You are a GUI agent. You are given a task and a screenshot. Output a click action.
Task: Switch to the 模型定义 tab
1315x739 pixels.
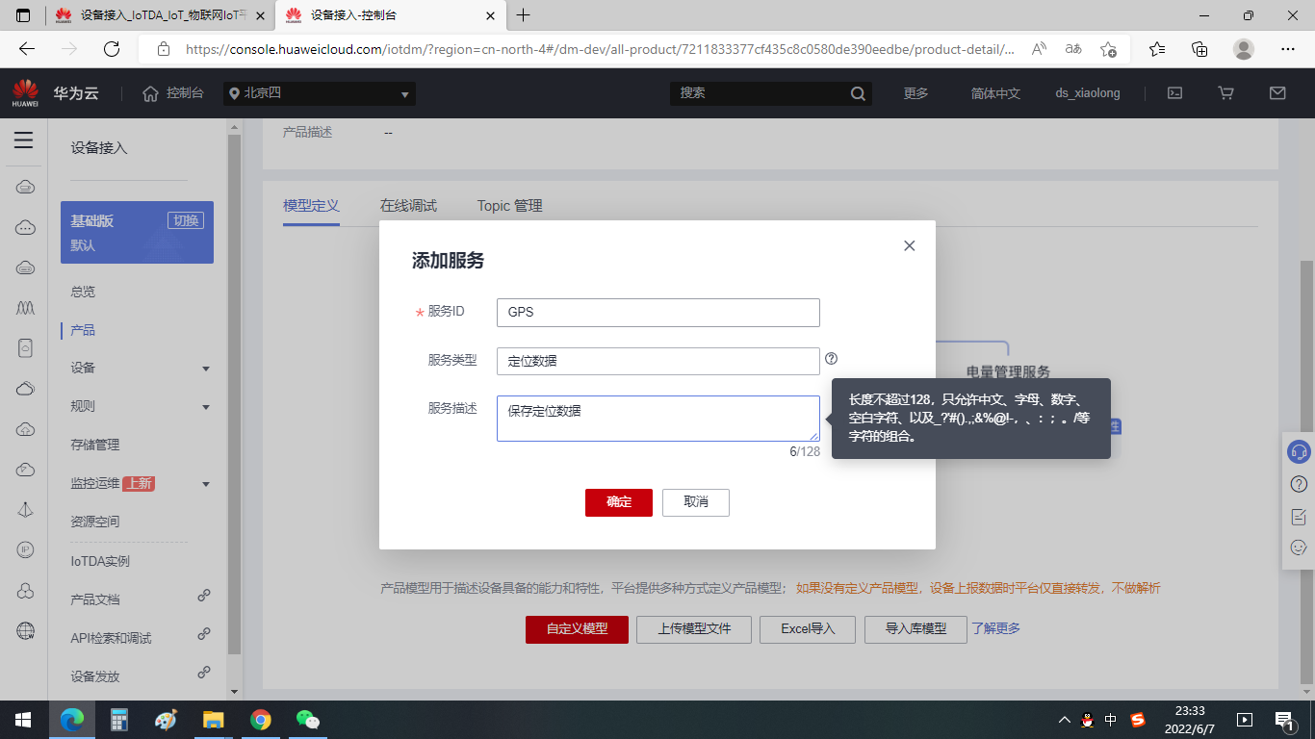(x=311, y=206)
